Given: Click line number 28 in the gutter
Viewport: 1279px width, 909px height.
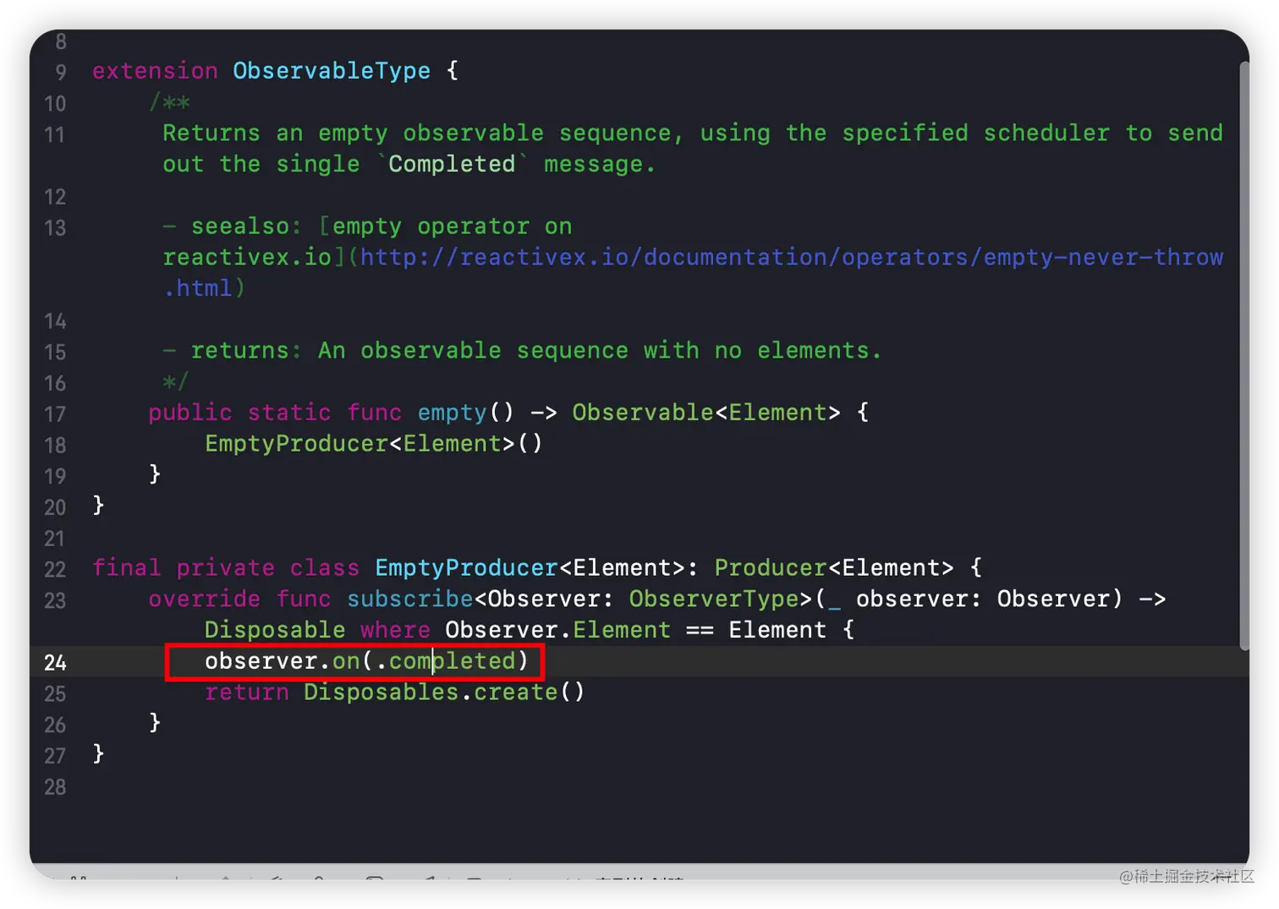Looking at the screenshot, I should coord(55,787).
